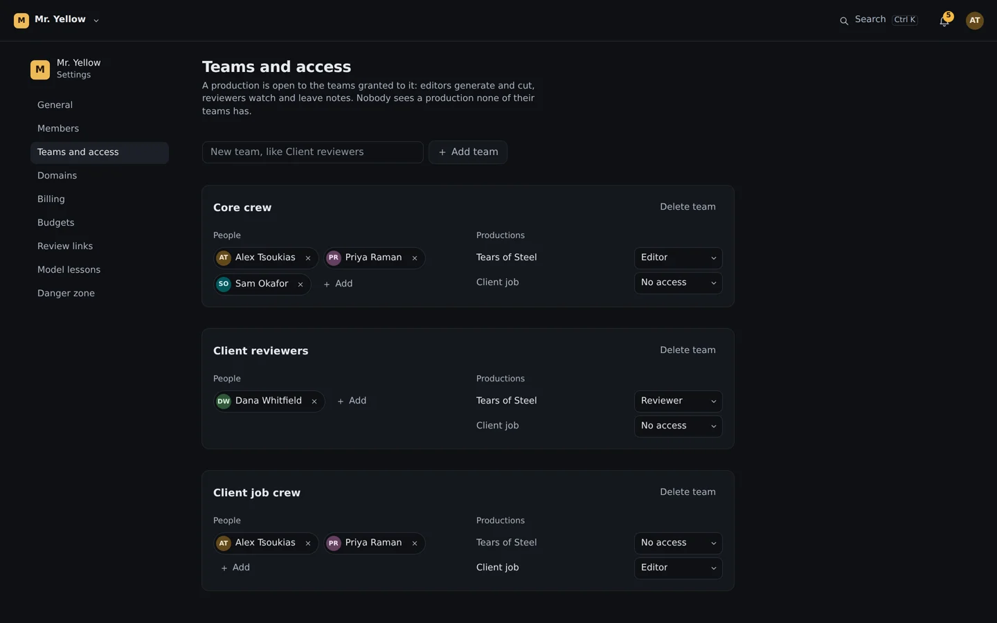Remove Alex Tsoukias from Core crew
997x623 pixels.
(308, 258)
